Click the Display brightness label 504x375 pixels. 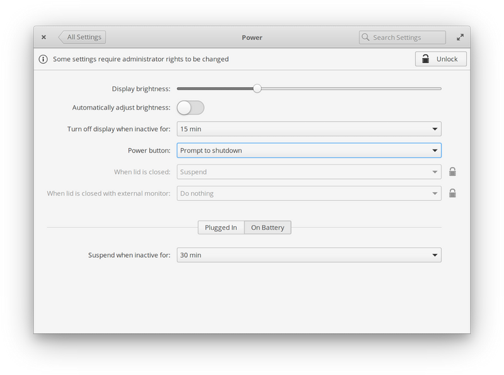coord(141,89)
